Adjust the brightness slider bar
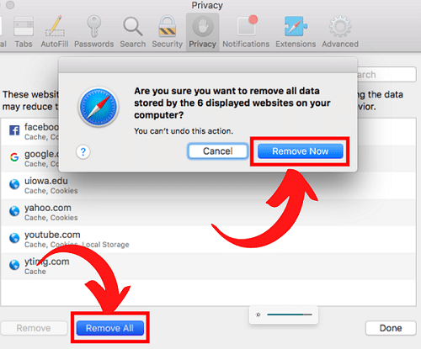 pyautogui.click(x=290, y=315)
